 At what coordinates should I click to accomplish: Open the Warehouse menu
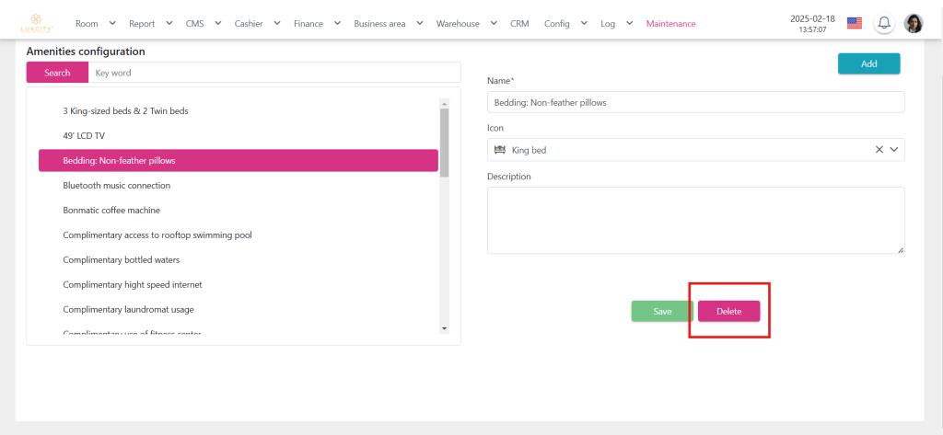click(466, 24)
